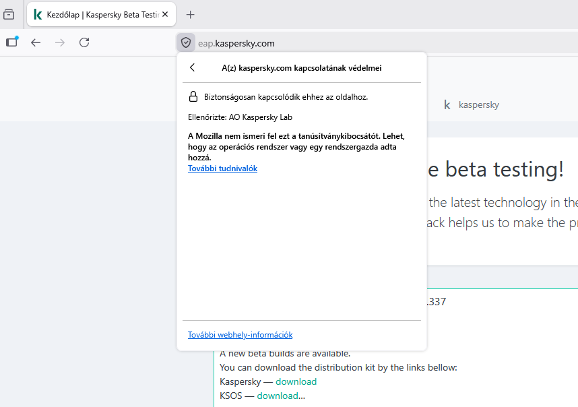
Task: Click the Kaspersky download link
Action: pyautogui.click(x=296, y=381)
